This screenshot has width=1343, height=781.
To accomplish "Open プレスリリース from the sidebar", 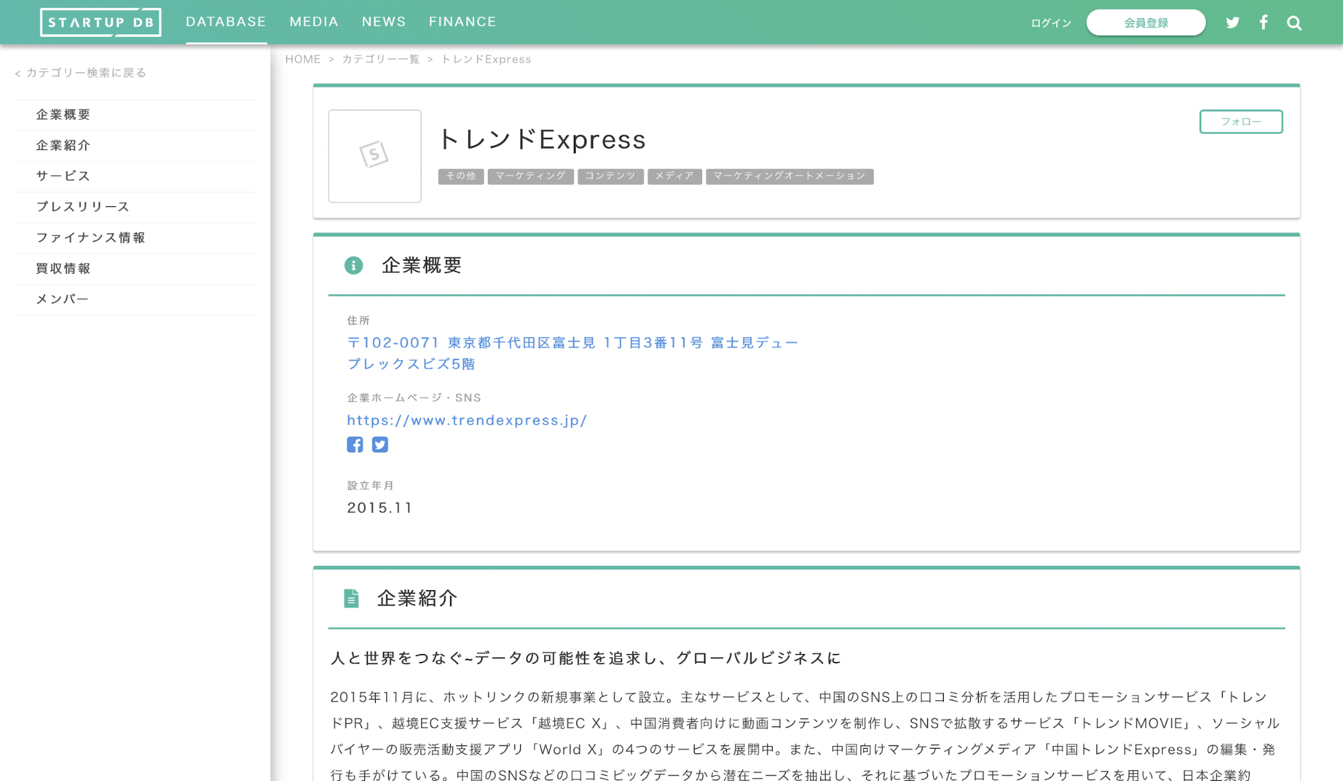I will pyautogui.click(x=82, y=206).
